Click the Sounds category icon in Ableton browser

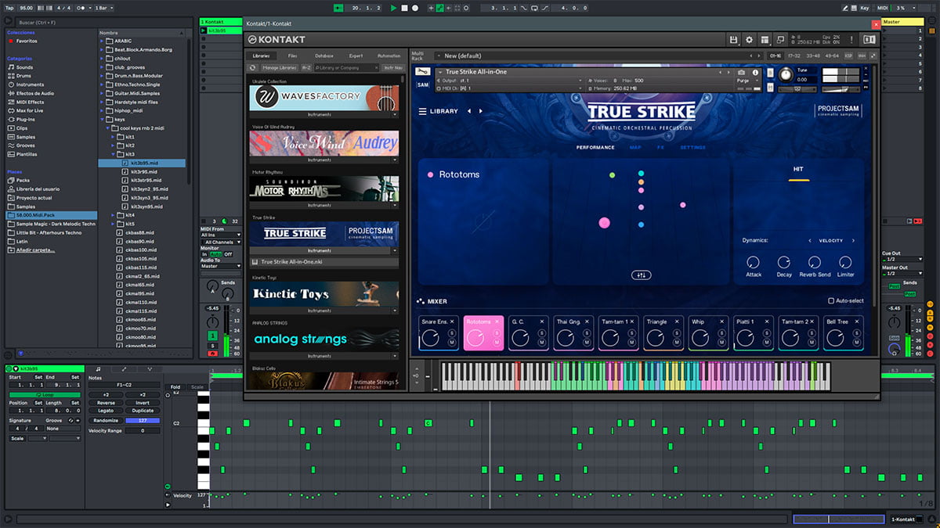pyautogui.click(x=11, y=67)
